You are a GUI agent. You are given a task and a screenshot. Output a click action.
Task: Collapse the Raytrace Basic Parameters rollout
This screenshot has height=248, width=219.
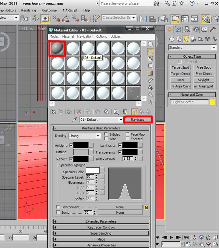tap(101, 128)
